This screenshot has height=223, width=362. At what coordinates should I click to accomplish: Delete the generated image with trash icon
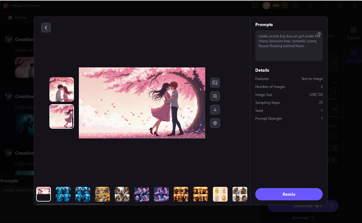coord(215,123)
